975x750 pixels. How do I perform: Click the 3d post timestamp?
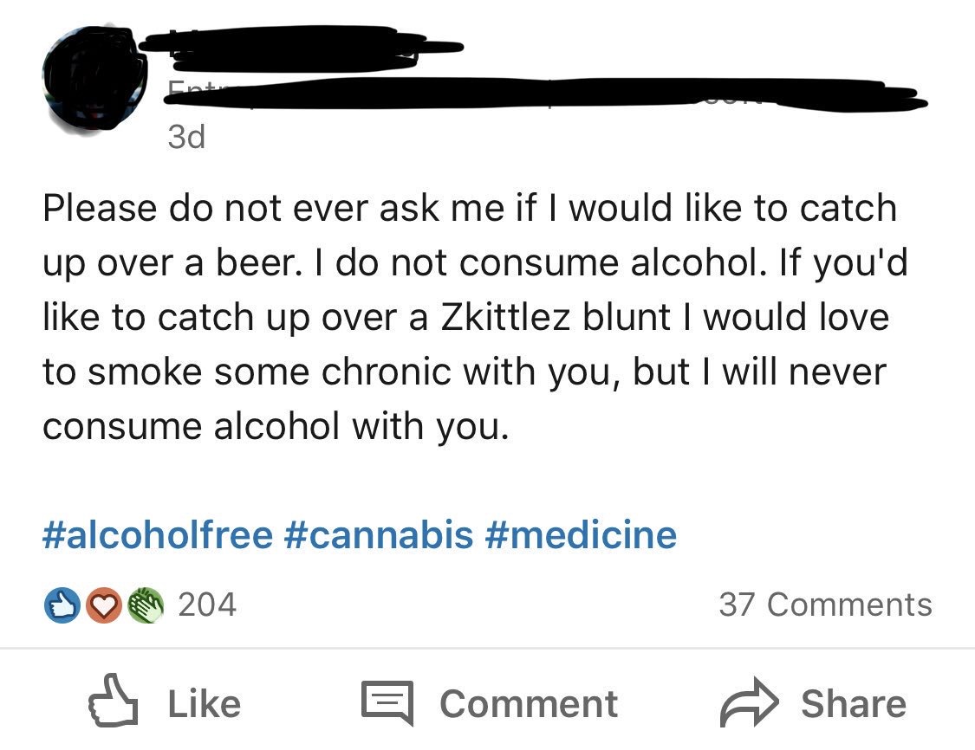click(186, 139)
